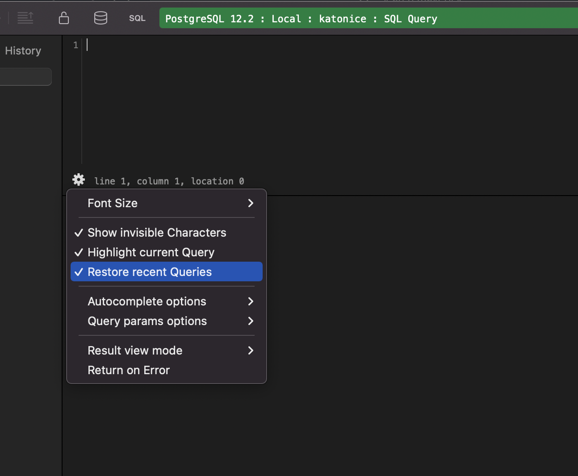Click the gear icon below the query editor
Viewport: 578px width, 476px height.
coord(78,180)
